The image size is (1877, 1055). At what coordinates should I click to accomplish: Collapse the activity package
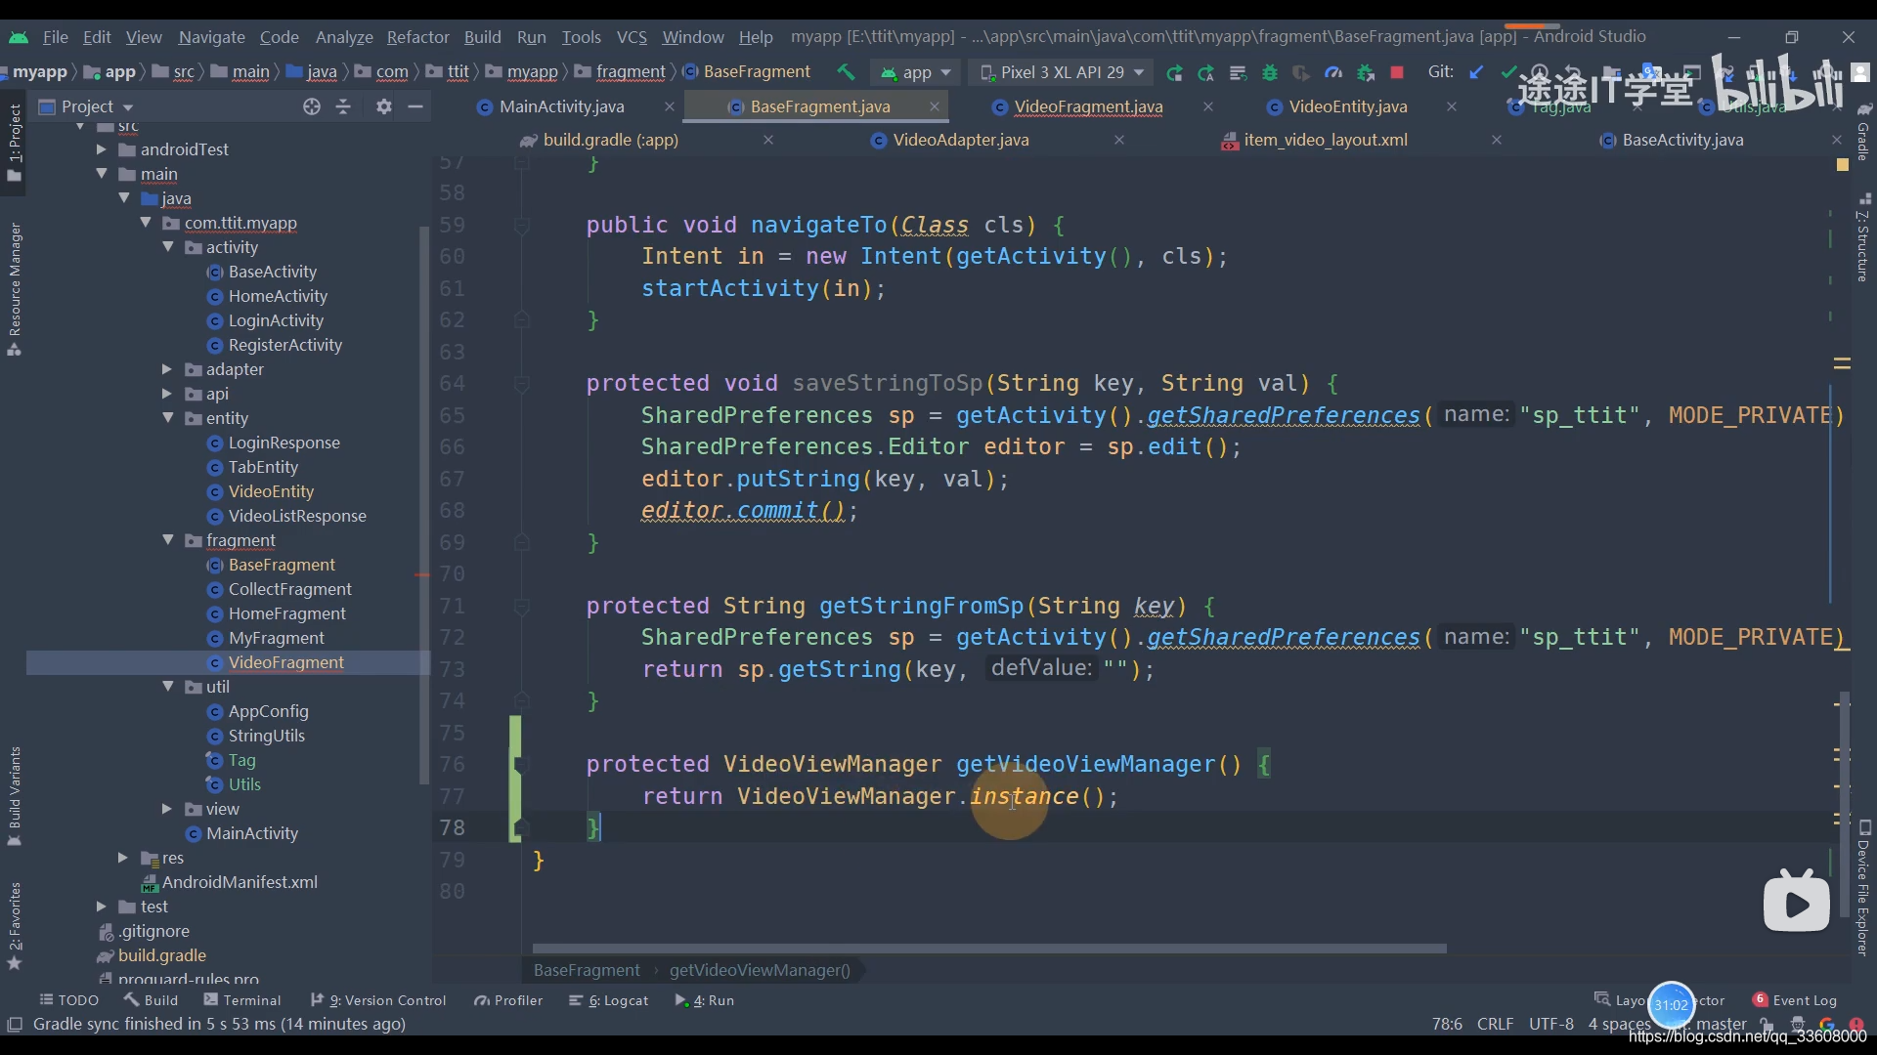[168, 247]
